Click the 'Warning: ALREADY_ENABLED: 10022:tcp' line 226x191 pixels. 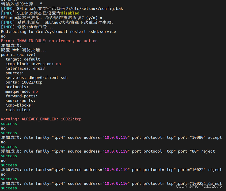point(41,119)
